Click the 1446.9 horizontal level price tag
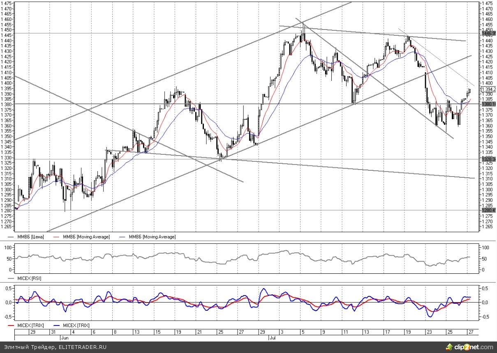Screen dimensions: 497x353 click(x=488, y=33)
